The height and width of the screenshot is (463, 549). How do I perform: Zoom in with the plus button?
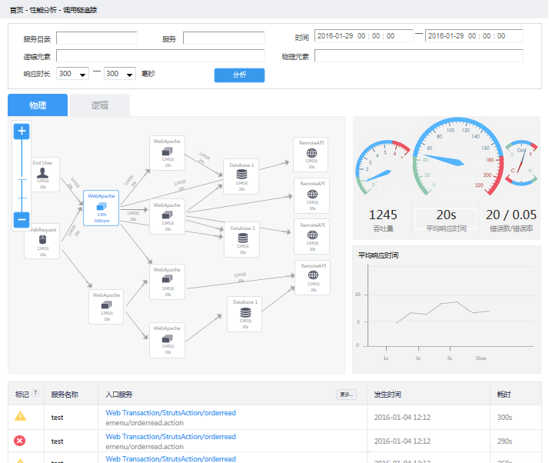coord(22,132)
